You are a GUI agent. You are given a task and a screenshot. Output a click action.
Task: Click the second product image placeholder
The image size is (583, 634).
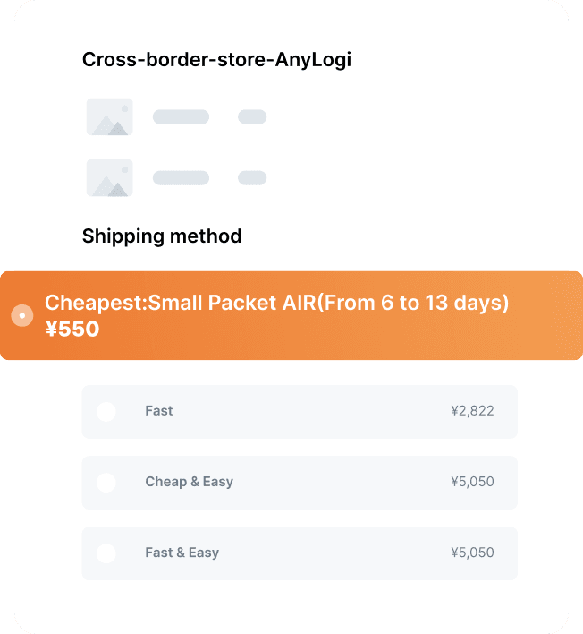(110, 178)
